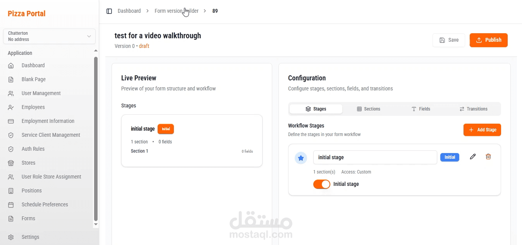Click the Publish button

488,40
